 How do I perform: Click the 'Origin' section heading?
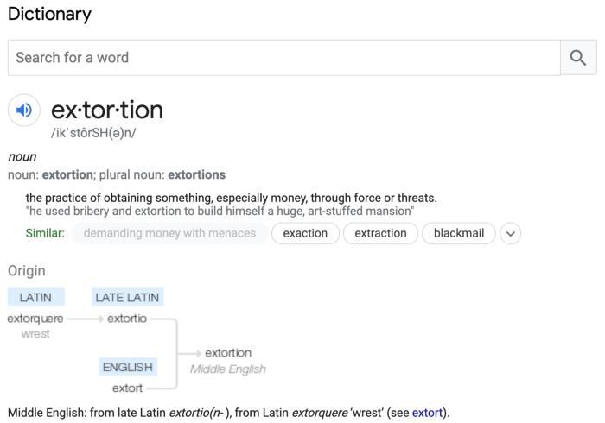(x=27, y=271)
